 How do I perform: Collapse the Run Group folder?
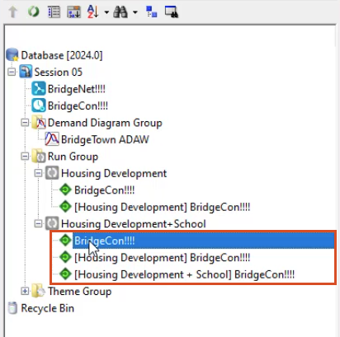25,157
